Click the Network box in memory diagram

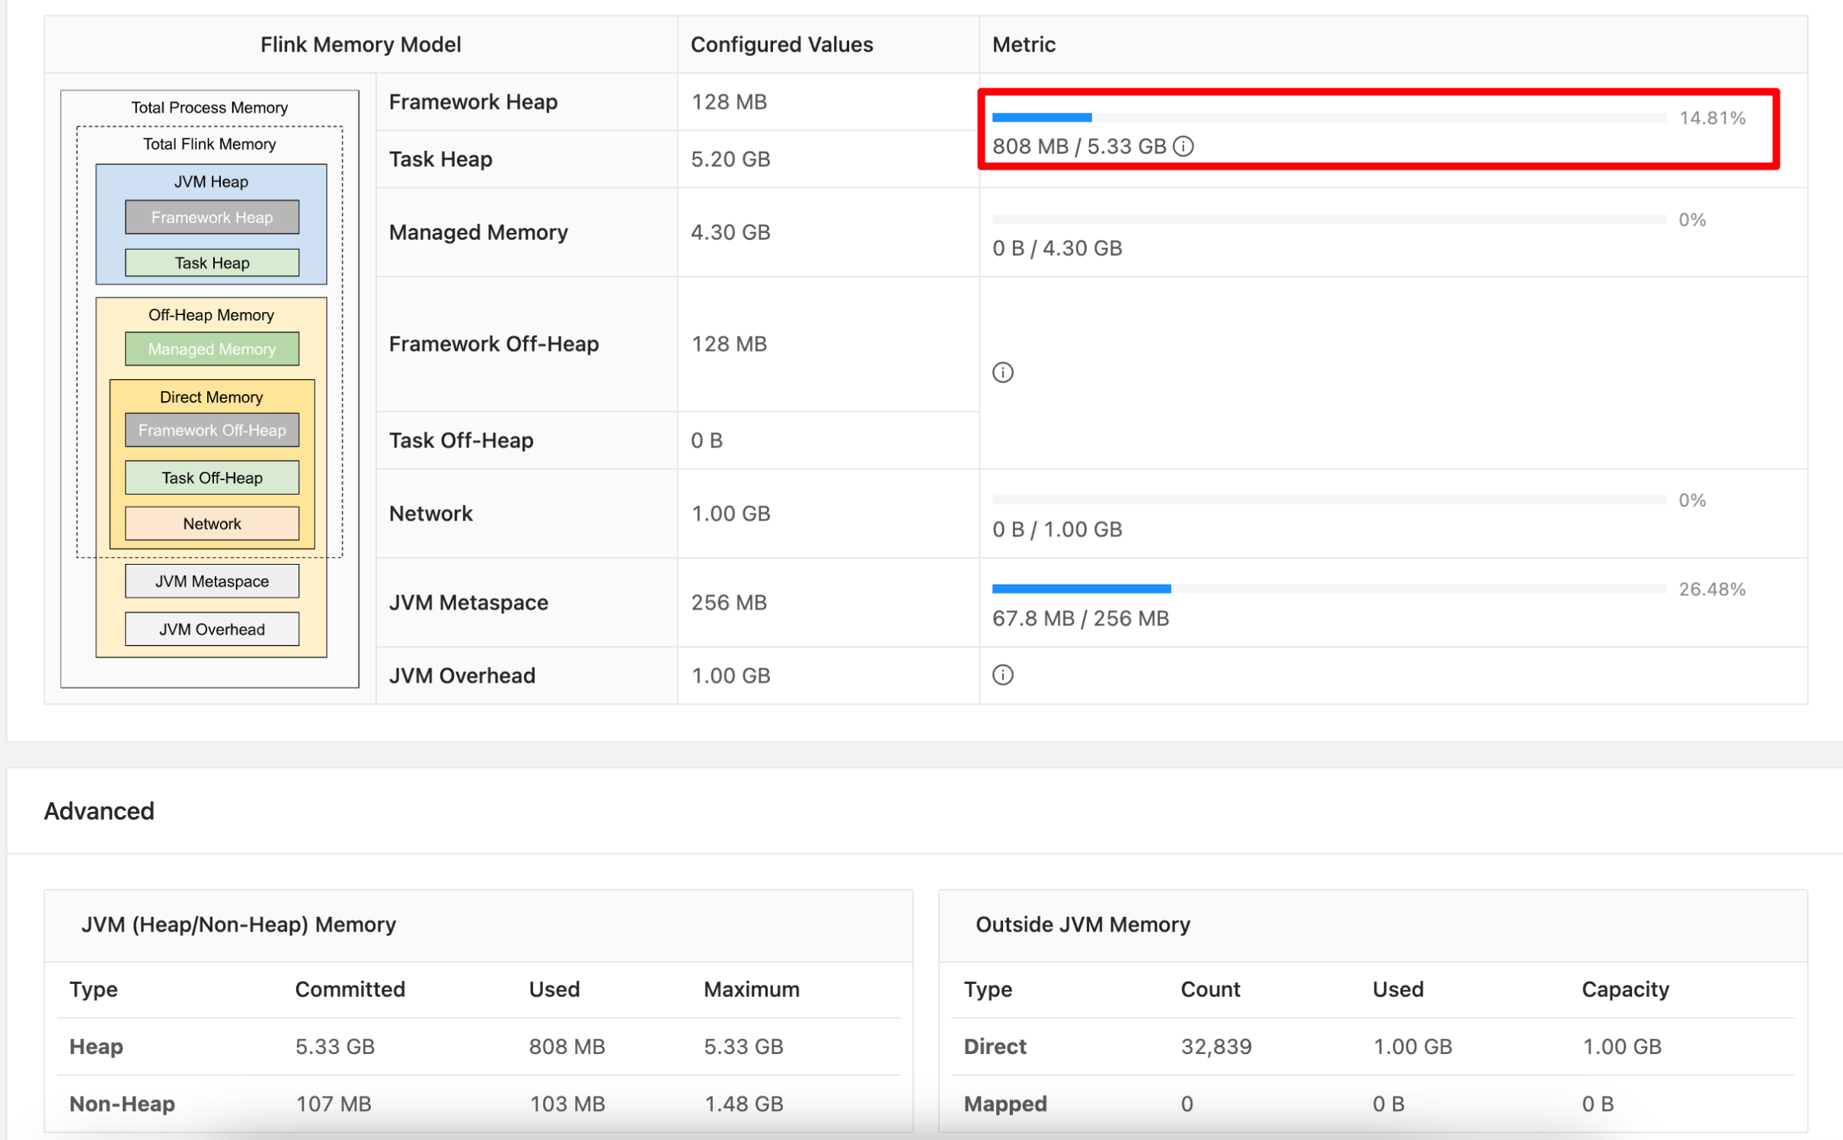point(212,524)
